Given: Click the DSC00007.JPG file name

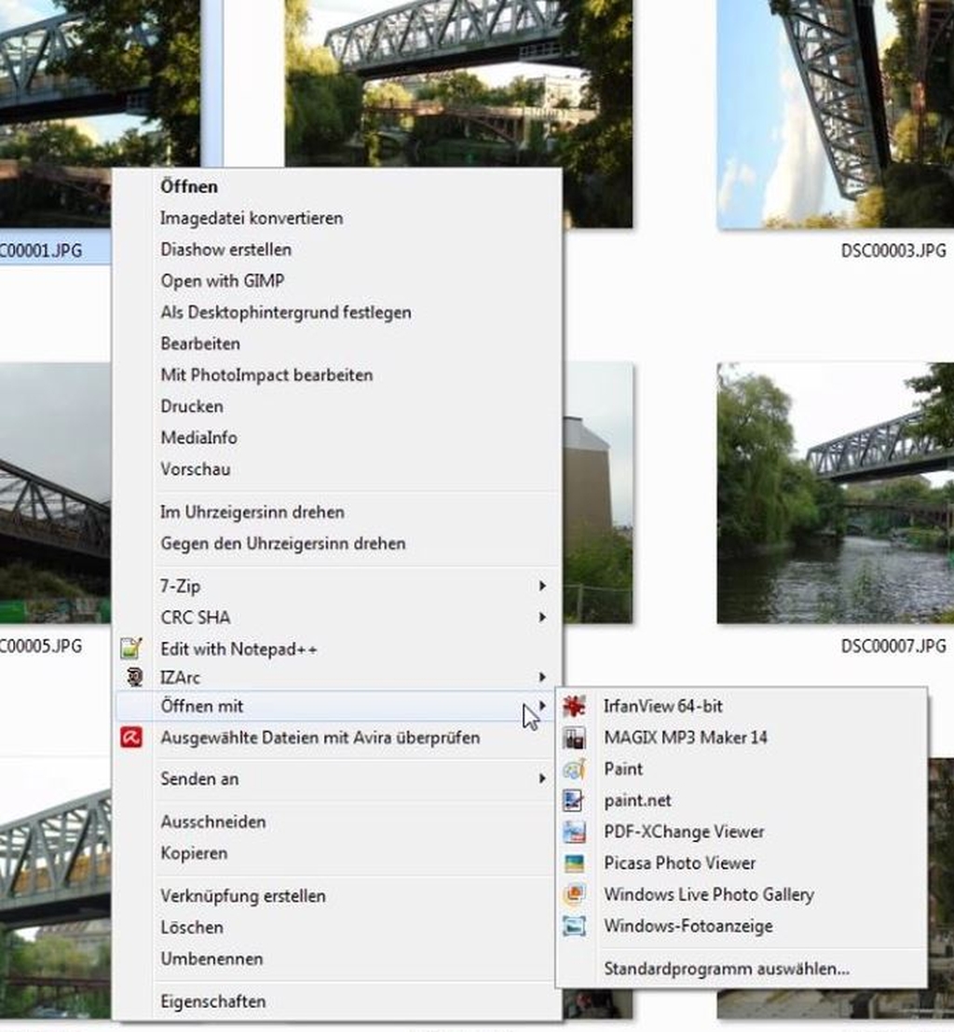Looking at the screenshot, I should (893, 646).
